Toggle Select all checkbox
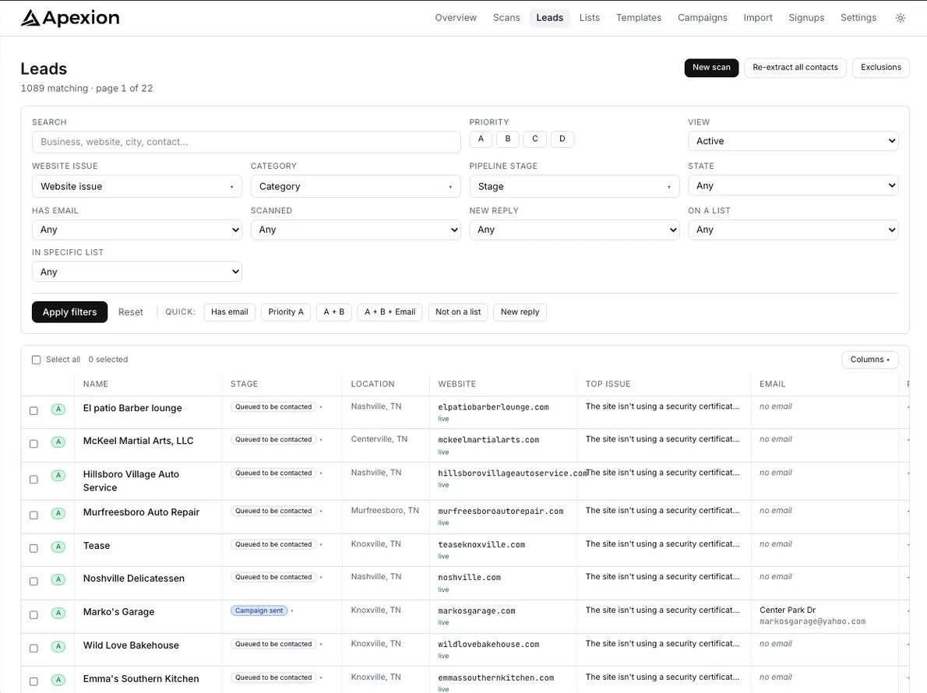The height and width of the screenshot is (693, 927). tap(36, 360)
